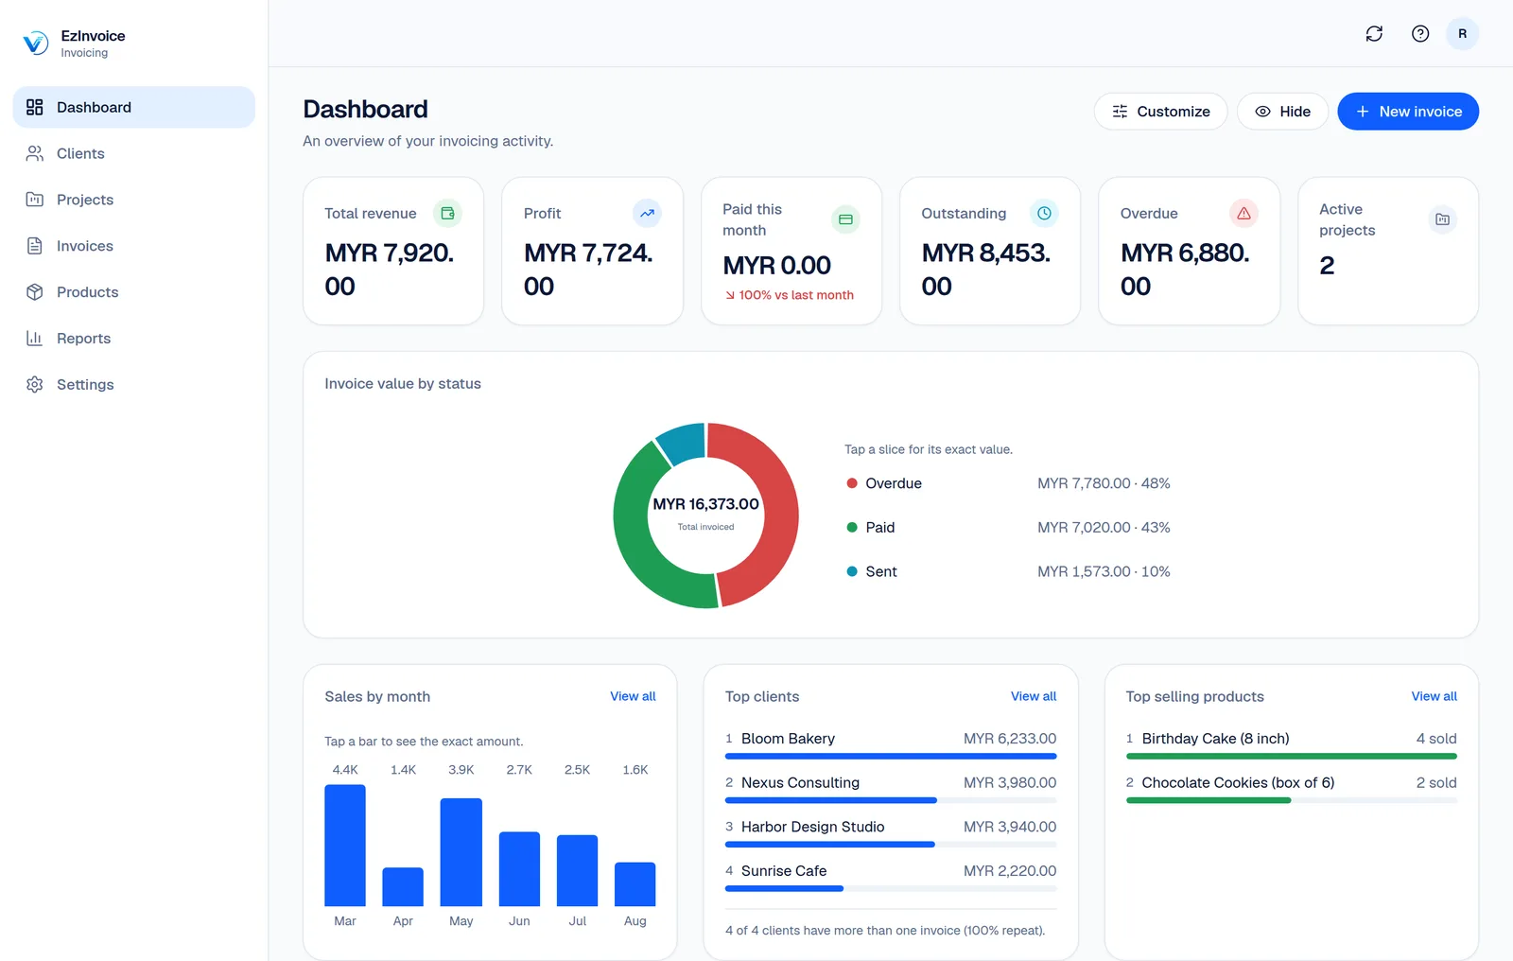
Task: Open the help question mark icon
Action: coord(1420,34)
